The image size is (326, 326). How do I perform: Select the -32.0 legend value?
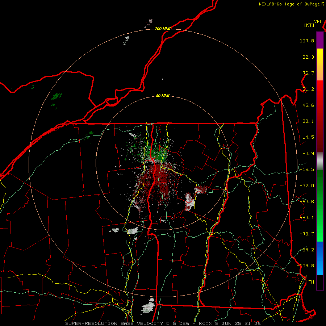pyautogui.click(x=307, y=186)
